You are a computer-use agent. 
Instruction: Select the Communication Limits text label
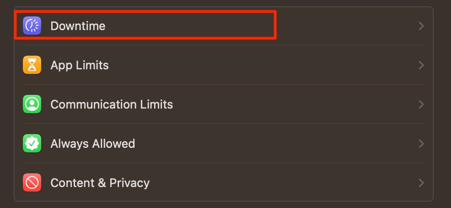(x=112, y=104)
